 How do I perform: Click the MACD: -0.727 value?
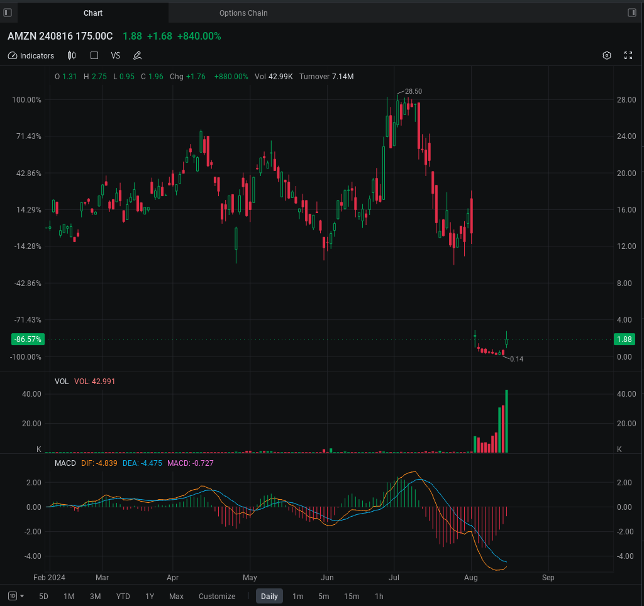coord(190,463)
